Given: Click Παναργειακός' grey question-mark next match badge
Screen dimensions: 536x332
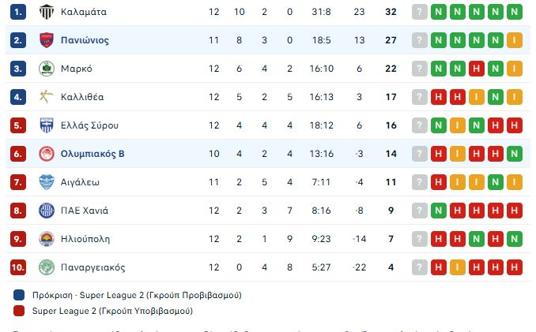Looking at the screenshot, I should (419, 267).
